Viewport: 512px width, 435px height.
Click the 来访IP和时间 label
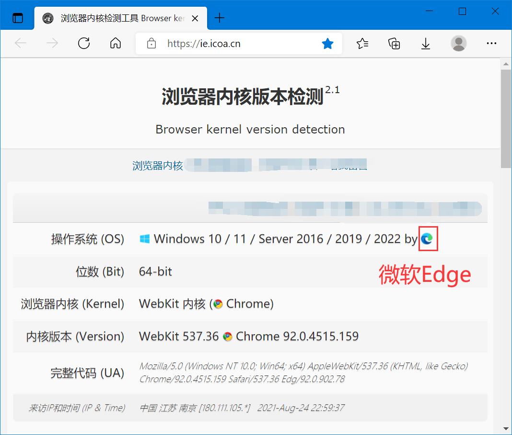(x=77, y=408)
